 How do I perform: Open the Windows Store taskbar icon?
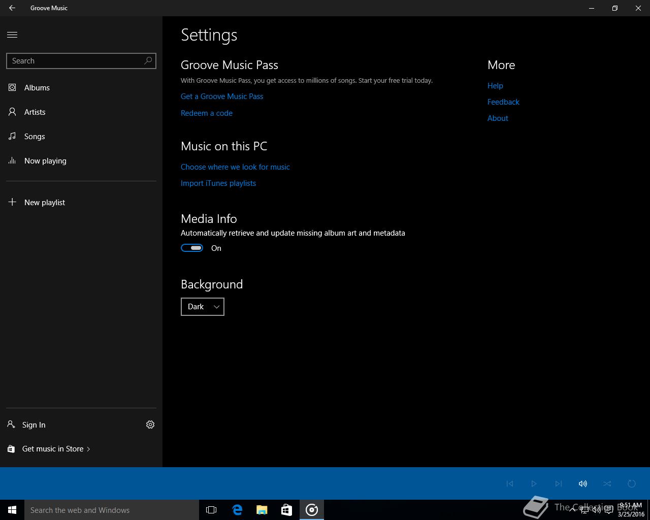pyautogui.click(x=287, y=510)
